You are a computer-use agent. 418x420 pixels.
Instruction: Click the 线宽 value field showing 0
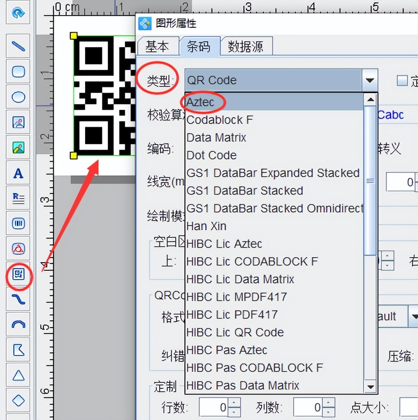click(401, 182)
